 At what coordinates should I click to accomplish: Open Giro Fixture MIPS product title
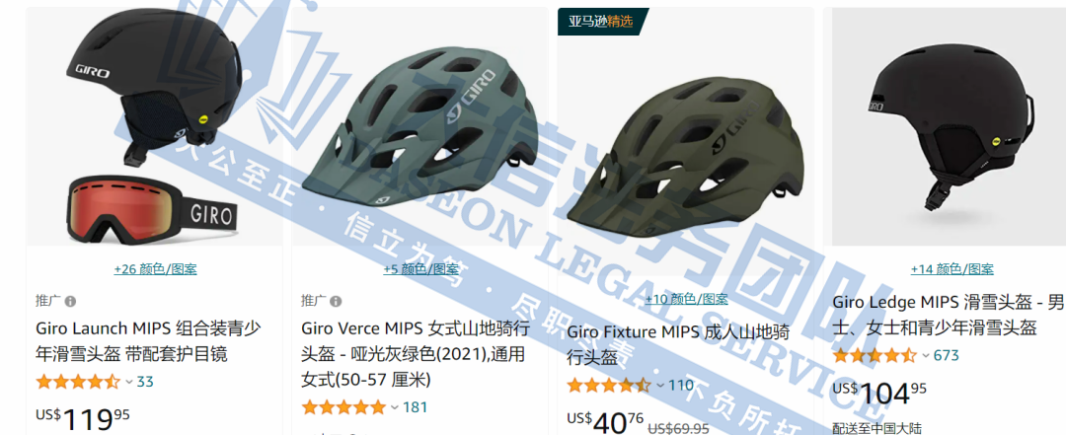[678, 344]
